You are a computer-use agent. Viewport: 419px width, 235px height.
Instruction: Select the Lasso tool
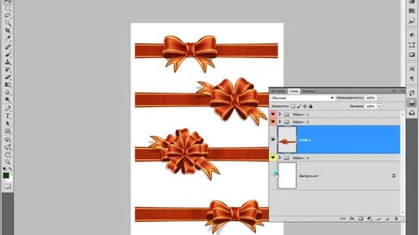point(8,16)
